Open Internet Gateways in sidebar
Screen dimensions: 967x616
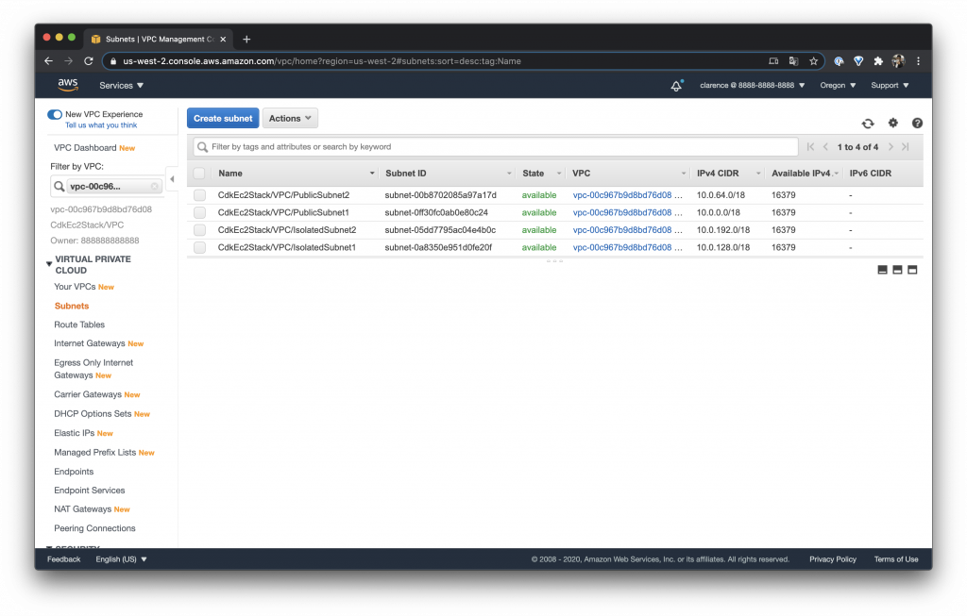coord(90,343)
